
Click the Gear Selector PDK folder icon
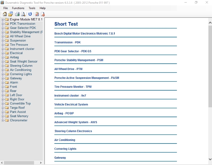click(x=7, y=28)
